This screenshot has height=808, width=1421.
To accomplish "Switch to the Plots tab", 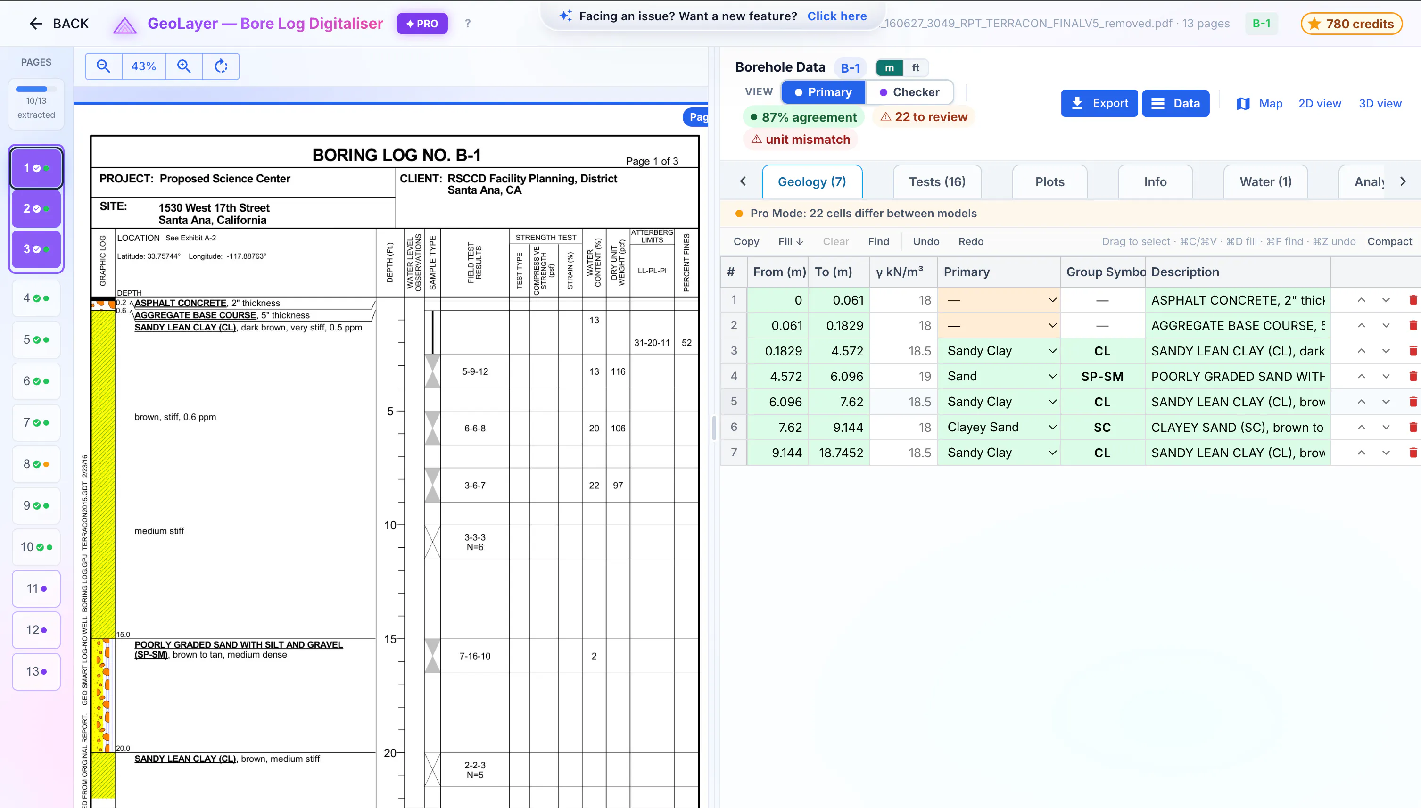I will tap(1050, 181).
